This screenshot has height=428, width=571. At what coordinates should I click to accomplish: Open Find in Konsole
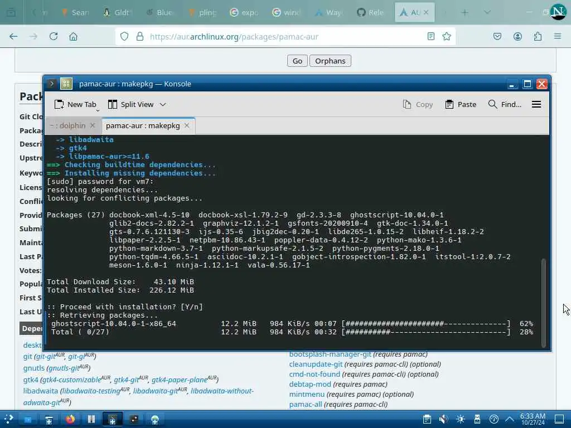tap(505, 104)
